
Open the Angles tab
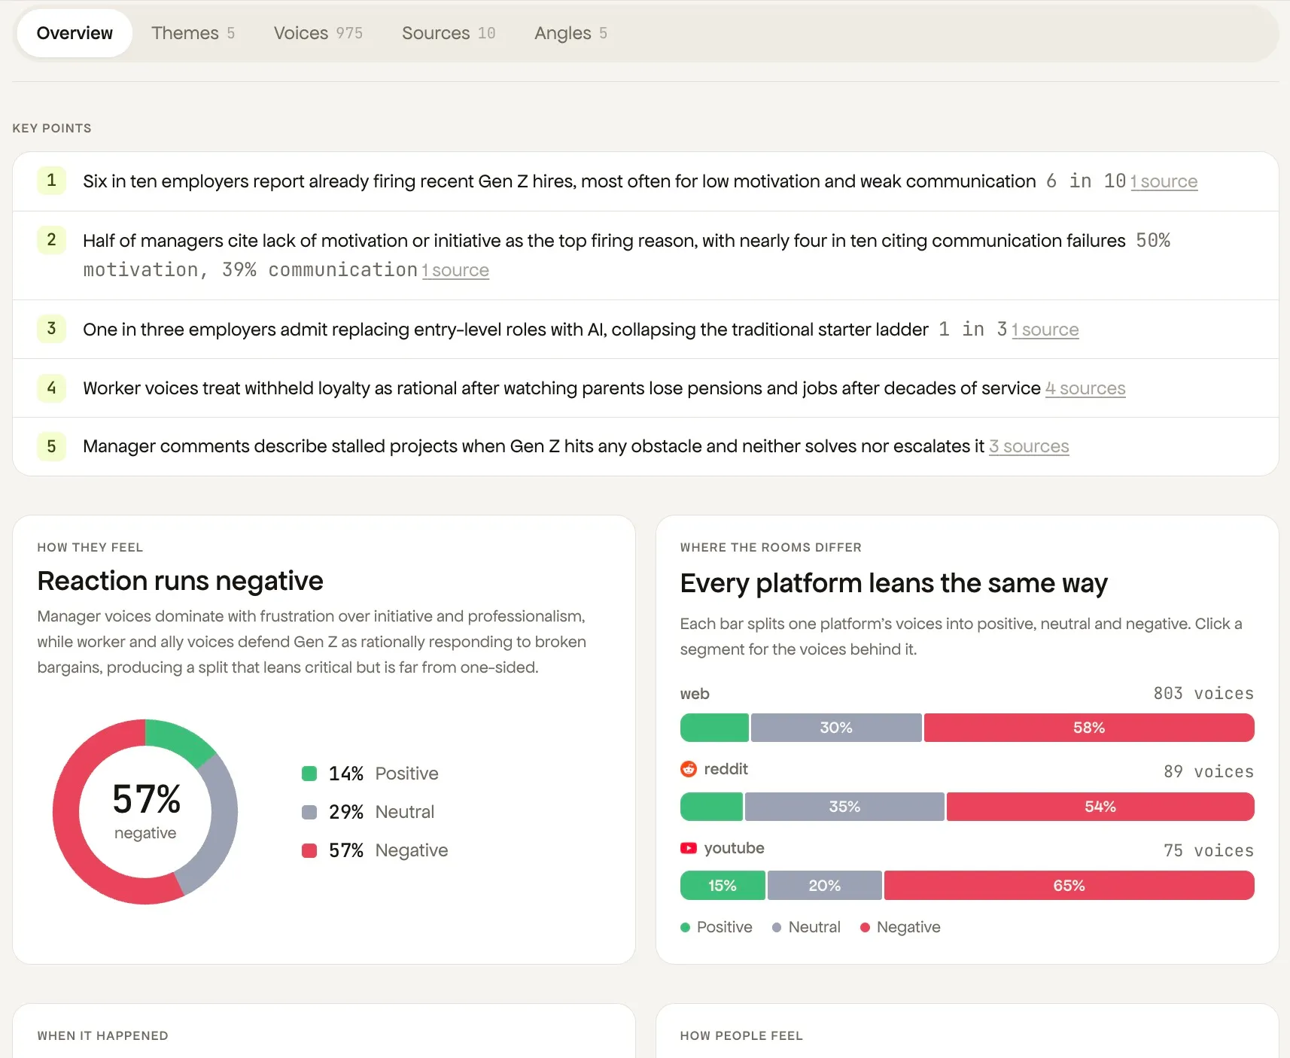(x=570, y=33)
